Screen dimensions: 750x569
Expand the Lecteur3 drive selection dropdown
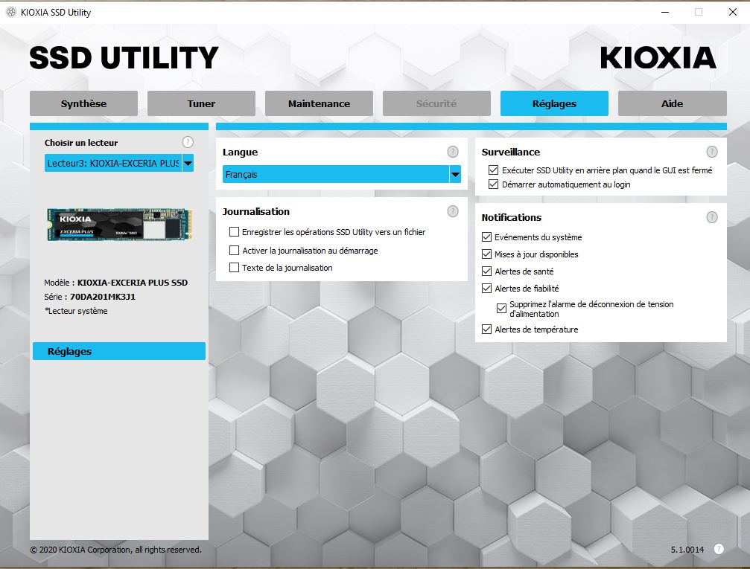point(188,163)
